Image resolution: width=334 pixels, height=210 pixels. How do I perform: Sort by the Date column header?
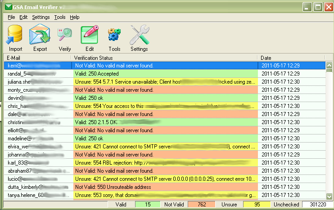tap(292, 58)
